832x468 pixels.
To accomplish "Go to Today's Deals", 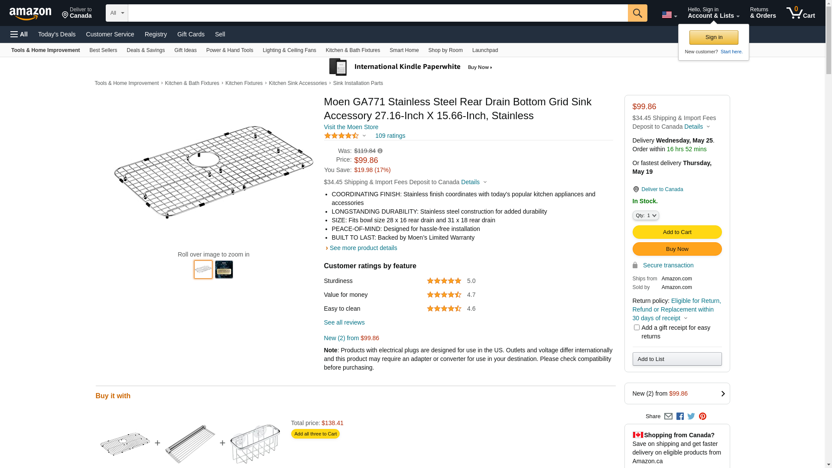I will coord(57,34).
